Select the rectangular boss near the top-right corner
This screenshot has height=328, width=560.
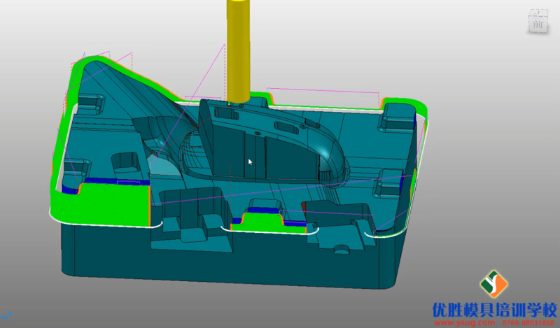point(395,120)
